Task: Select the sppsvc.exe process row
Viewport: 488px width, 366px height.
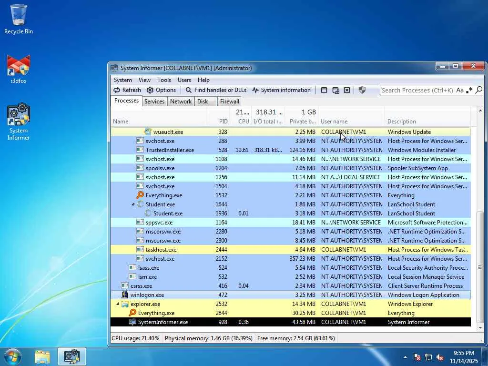Action: point(291,223)
